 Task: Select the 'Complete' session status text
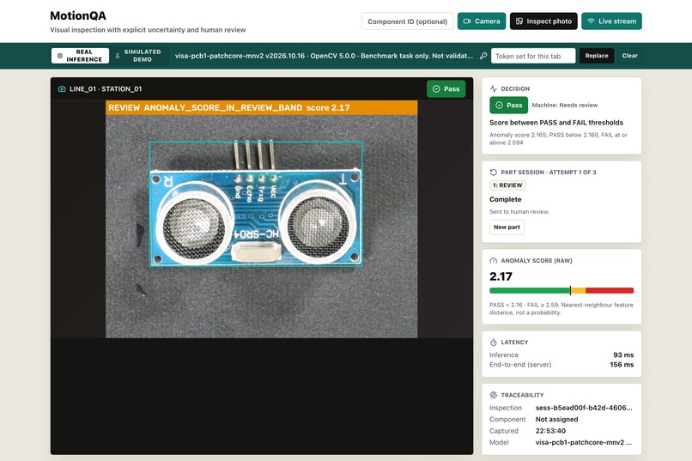click(x=506, y=199)
